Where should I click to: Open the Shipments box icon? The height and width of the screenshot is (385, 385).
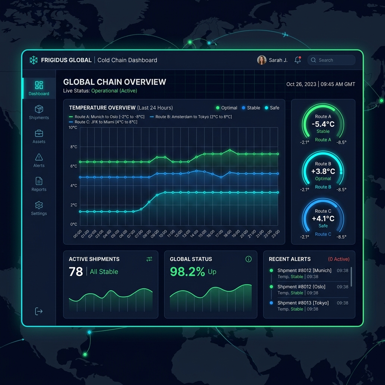[39, 109]
